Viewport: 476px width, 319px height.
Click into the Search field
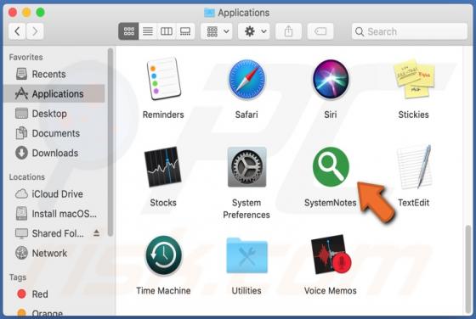(x=410, y=31)
